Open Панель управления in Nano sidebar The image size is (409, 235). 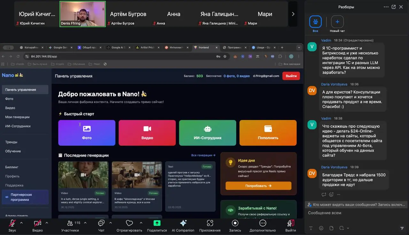coord(25,90)
